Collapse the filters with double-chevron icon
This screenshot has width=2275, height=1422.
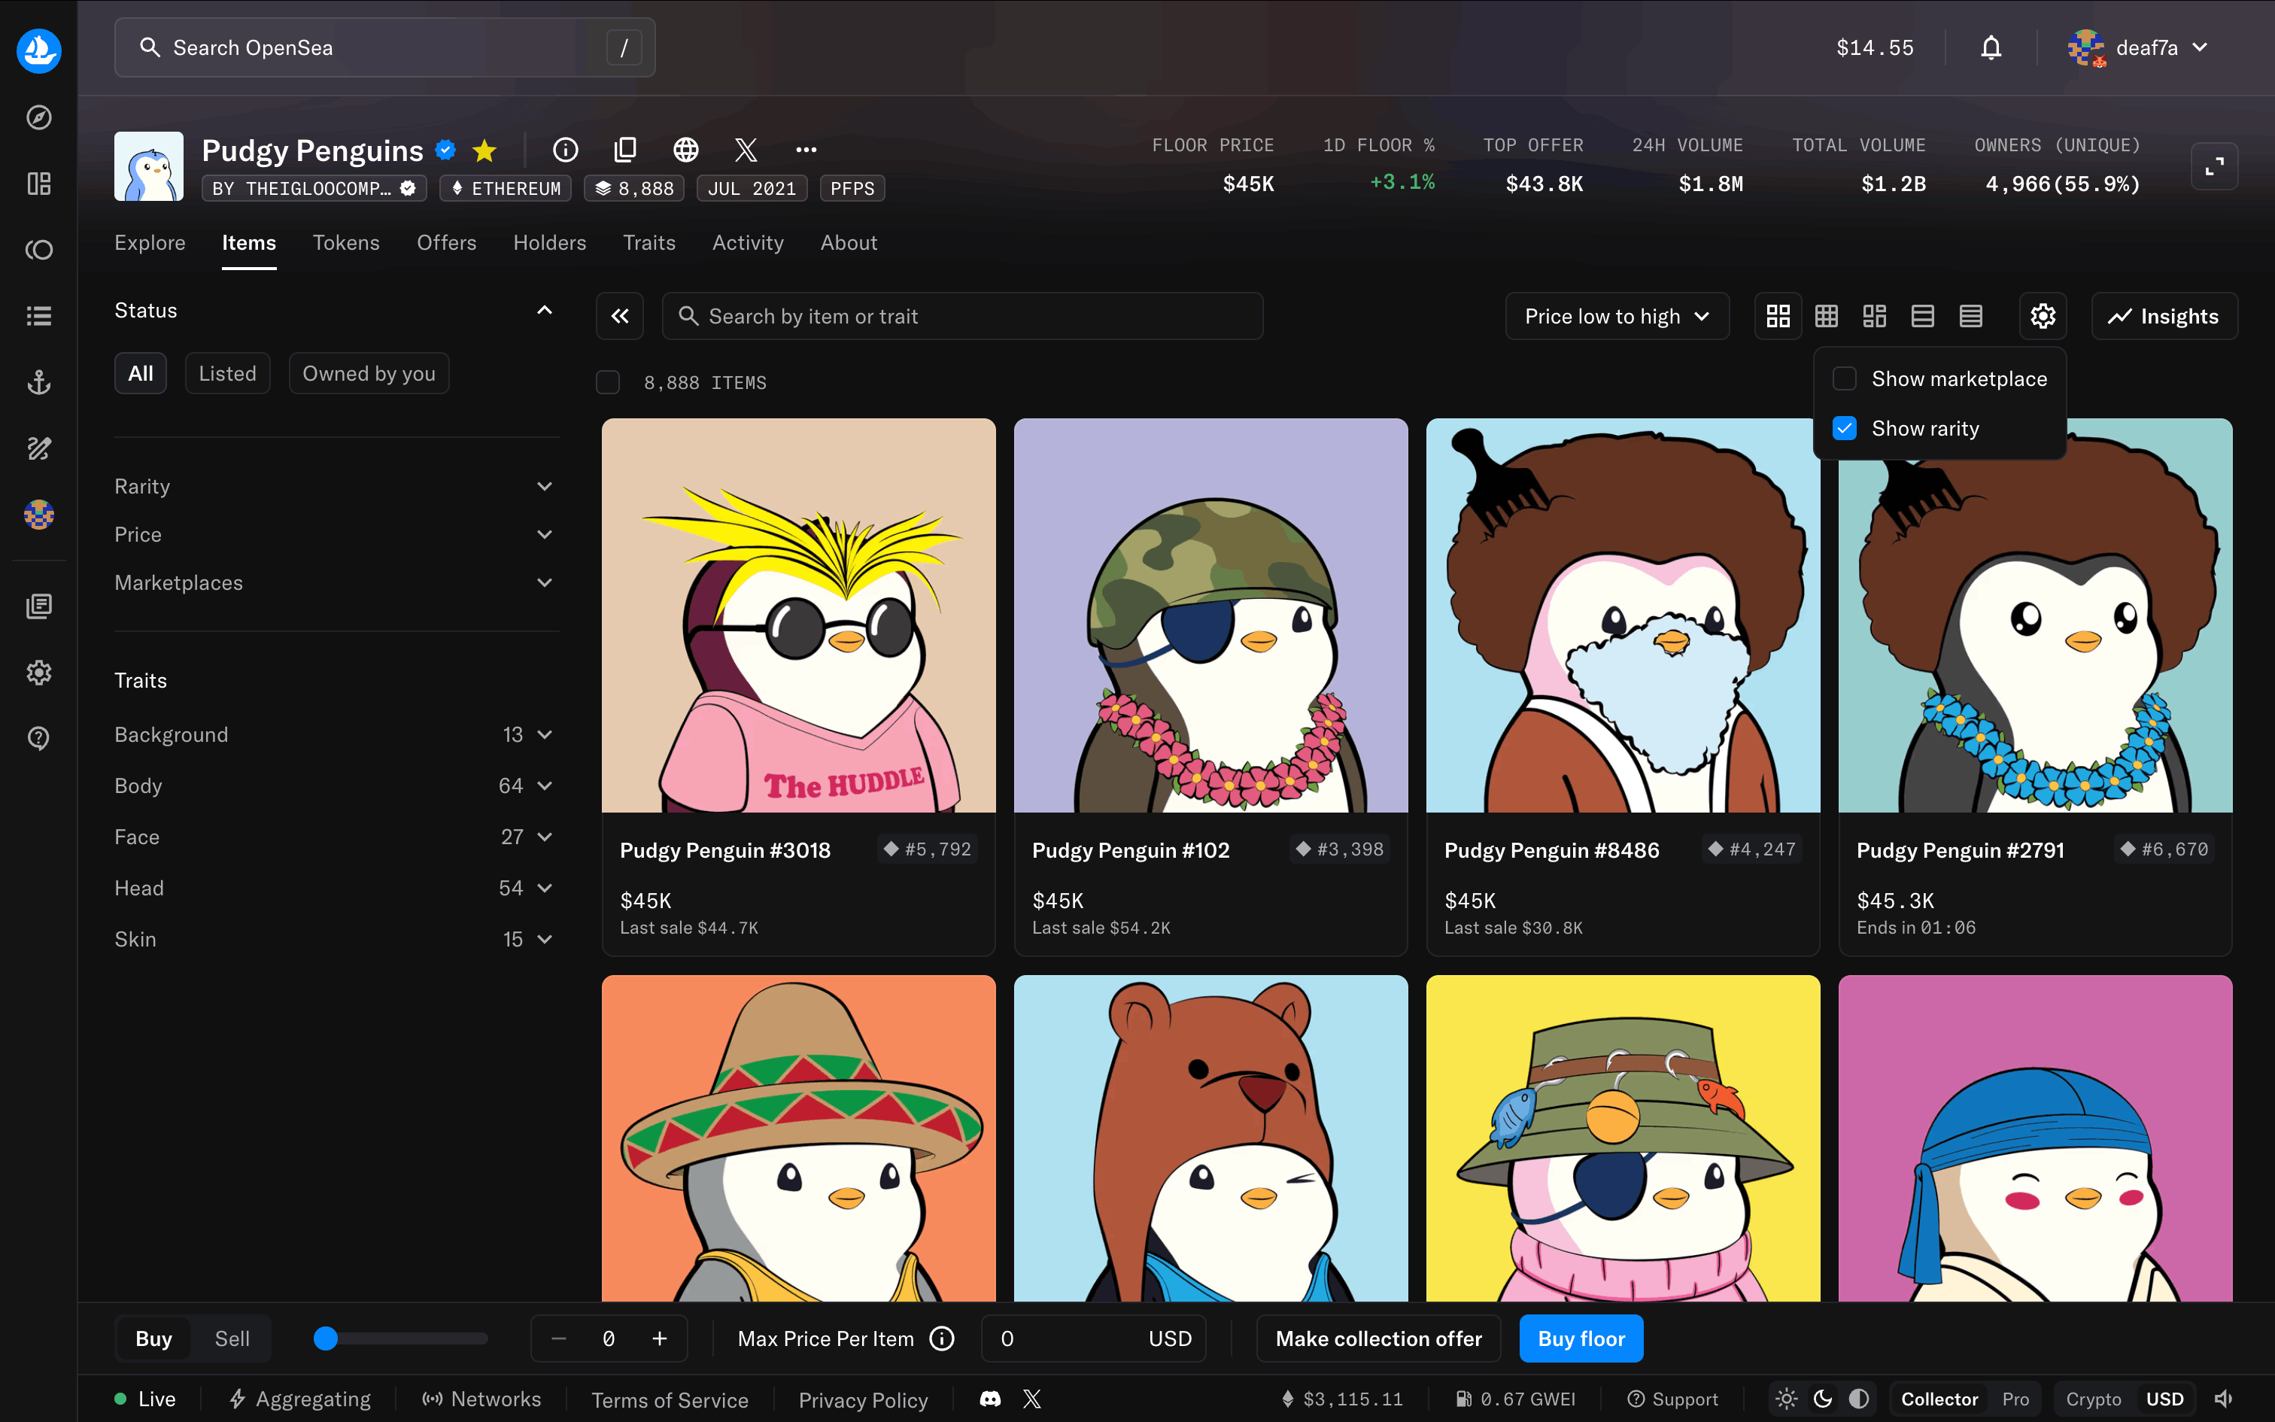tap(619, 316)
